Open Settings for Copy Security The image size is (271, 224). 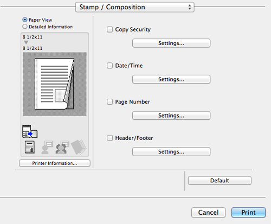[x=171, y=43]
